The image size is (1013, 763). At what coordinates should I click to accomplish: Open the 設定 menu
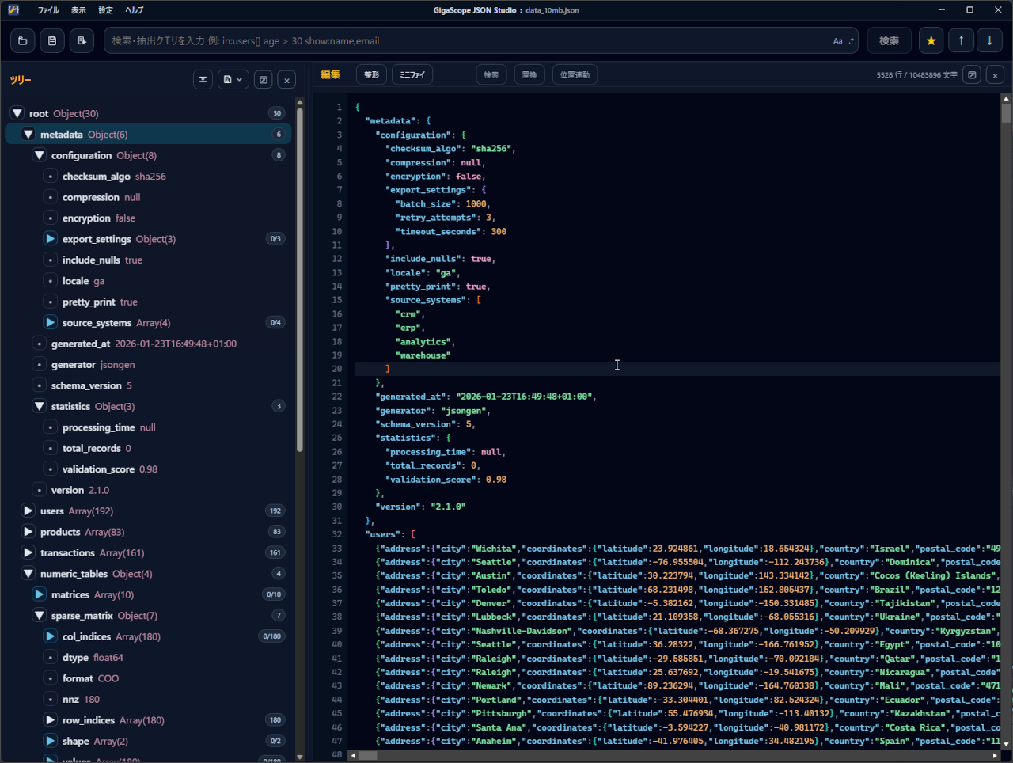(x=106, y=10)
